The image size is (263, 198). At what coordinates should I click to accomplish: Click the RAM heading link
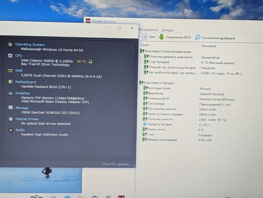pos(19,71)
